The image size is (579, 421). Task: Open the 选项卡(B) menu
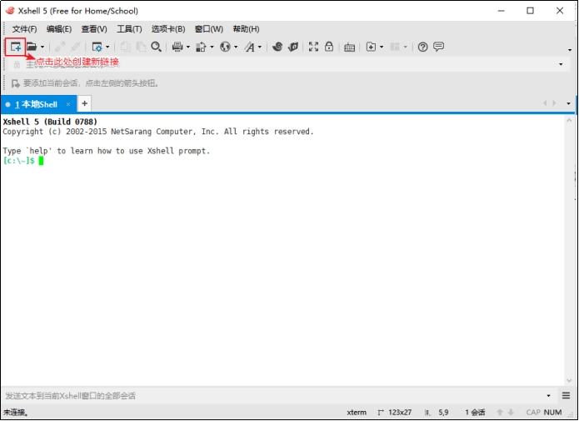tap(168, 29)
